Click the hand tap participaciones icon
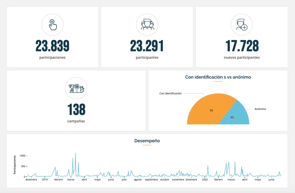Screen dimensions: 295x193 53,25
